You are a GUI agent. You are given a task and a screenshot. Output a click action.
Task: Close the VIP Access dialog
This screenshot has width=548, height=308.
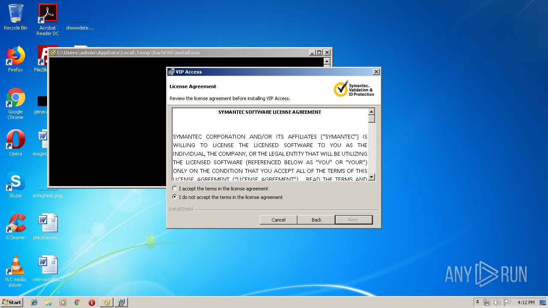[376, 72]
